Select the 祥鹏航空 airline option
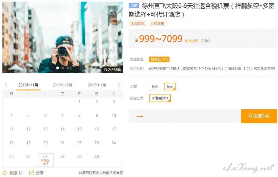This screenshot has height=177, width=278. tap(160, 98)
